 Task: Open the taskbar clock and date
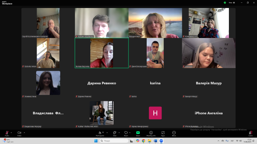[247, 141]
